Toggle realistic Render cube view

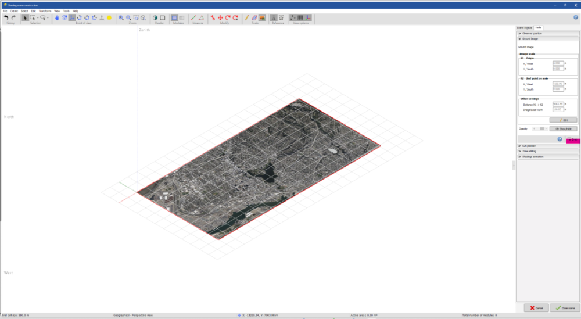coord(155,17)
